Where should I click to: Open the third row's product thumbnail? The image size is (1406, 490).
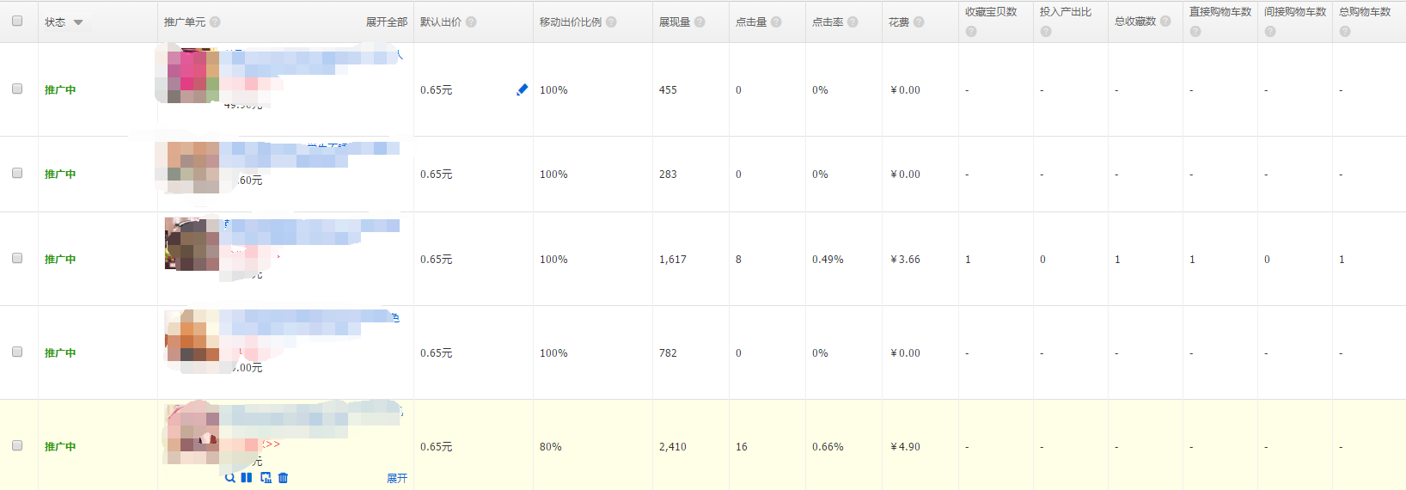(192, 244)
